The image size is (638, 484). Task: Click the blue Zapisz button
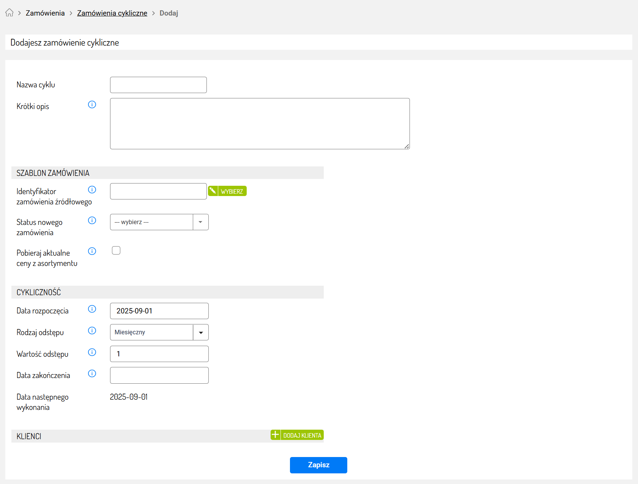[318, 465]
